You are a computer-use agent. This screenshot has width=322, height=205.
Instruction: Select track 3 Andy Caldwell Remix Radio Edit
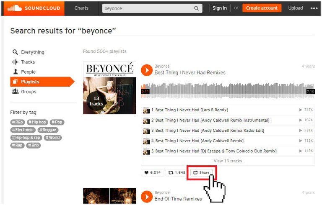[228, 131]
